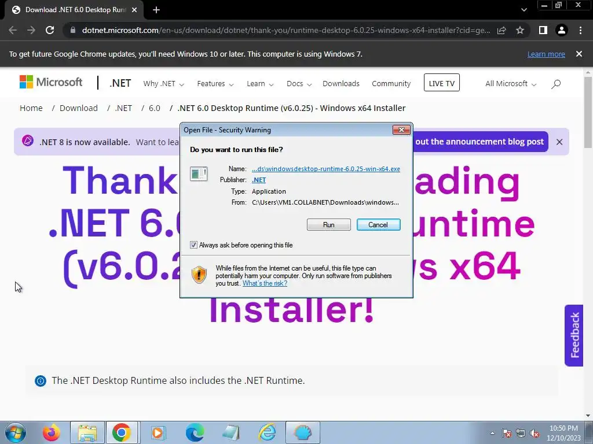This screenshot has width=593, height=444.
Task: Go to Download in the breadcrumb
Action: click(x=79, y=108)
